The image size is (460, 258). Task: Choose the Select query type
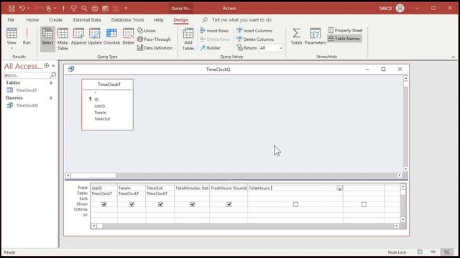(x=47, y=39)
